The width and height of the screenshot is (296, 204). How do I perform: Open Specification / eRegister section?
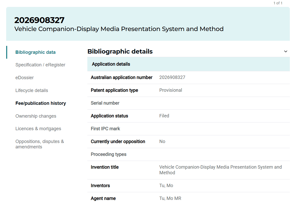pos(40,65)
